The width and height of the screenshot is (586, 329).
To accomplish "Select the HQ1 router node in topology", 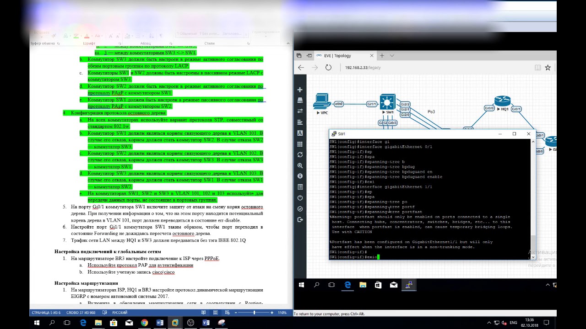I will pos(502,101).
